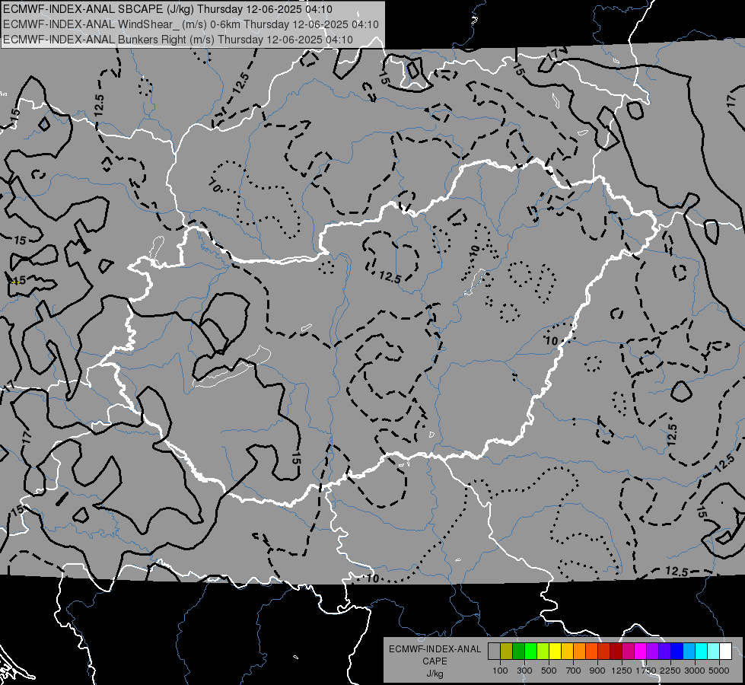Click the 1750 tick label in legend
Screen dimensions: 745x685
[646, 671]
